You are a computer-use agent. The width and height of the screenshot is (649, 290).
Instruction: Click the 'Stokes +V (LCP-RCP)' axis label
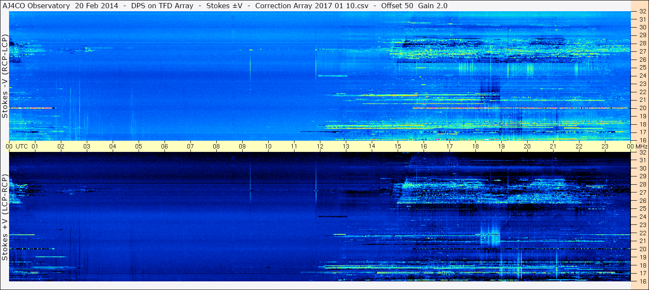pyautogui.click(x=5, y=217)
